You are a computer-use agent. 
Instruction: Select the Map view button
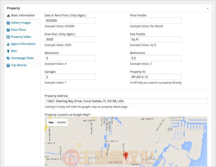[51, 122]
